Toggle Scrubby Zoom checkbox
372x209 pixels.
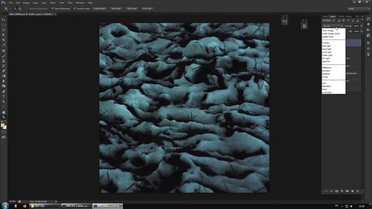[x=75, y=9]
